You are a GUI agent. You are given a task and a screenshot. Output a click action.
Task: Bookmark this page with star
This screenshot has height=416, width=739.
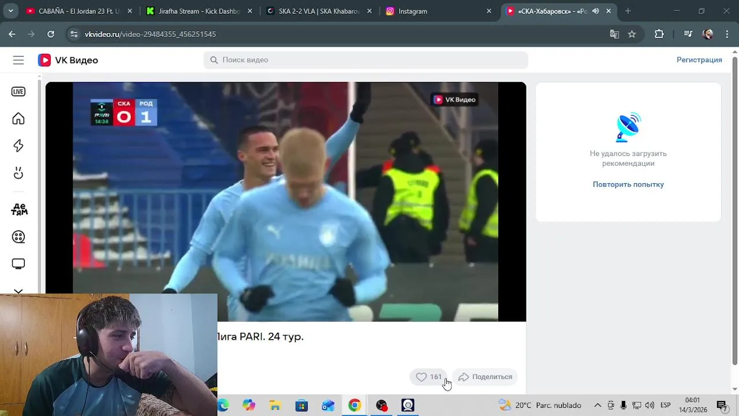point(632,34)
